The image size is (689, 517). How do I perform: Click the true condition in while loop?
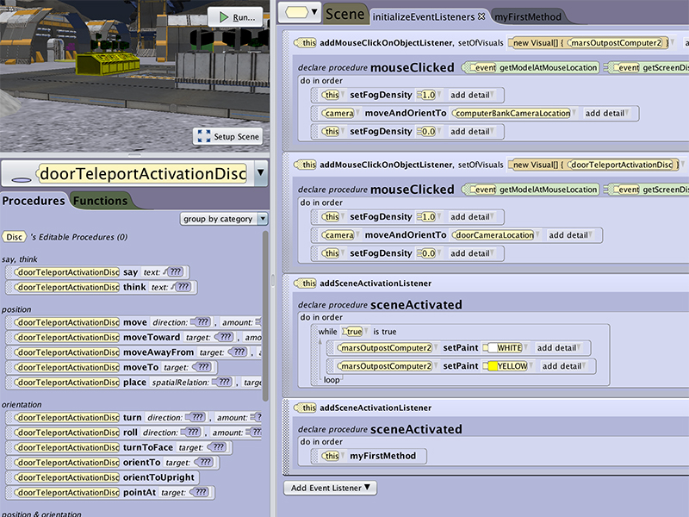[354, 331]
